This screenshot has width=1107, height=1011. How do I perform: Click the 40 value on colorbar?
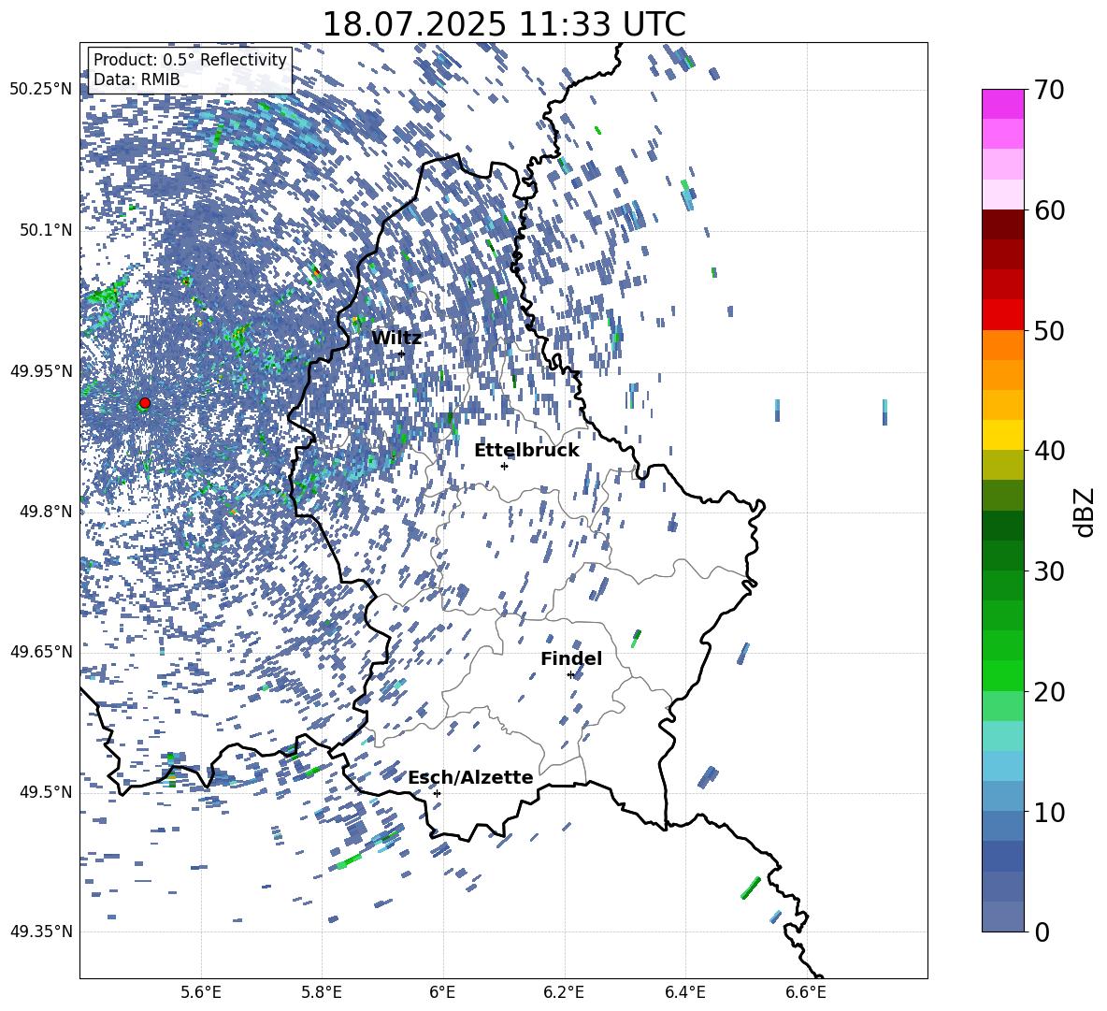[x=1048, y=451]
